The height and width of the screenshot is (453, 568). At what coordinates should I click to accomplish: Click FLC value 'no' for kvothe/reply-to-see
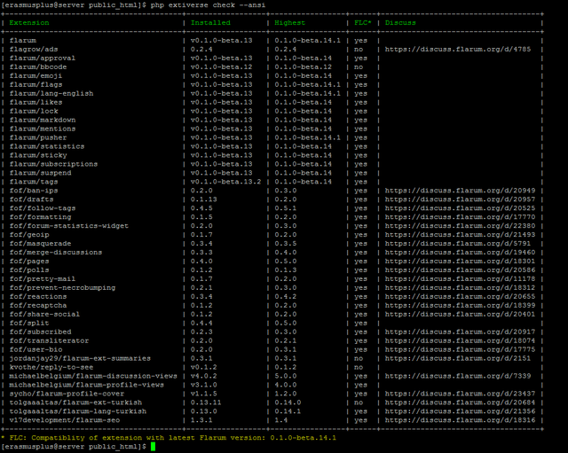tap(359, 367)
